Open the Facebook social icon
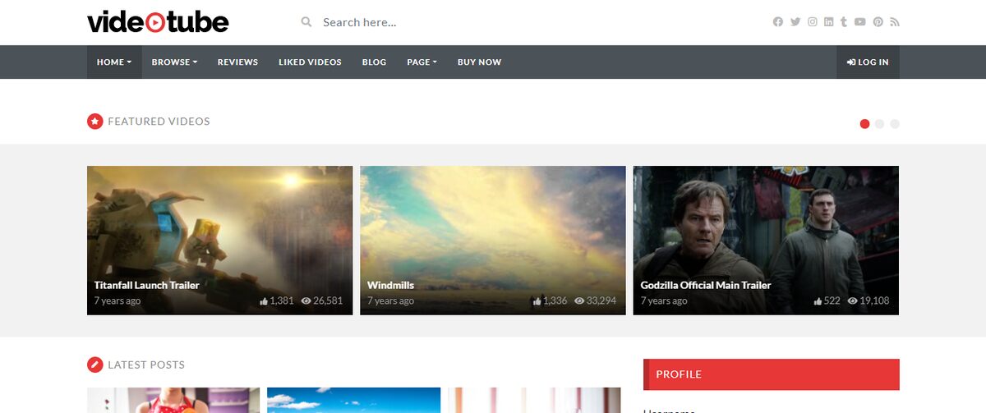Screen dimensions: 986x413 pyautogui.click(x=778, y=22)
